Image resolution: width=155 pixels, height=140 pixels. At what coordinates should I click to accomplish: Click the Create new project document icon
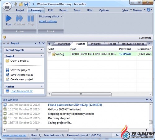click(7, 79)
